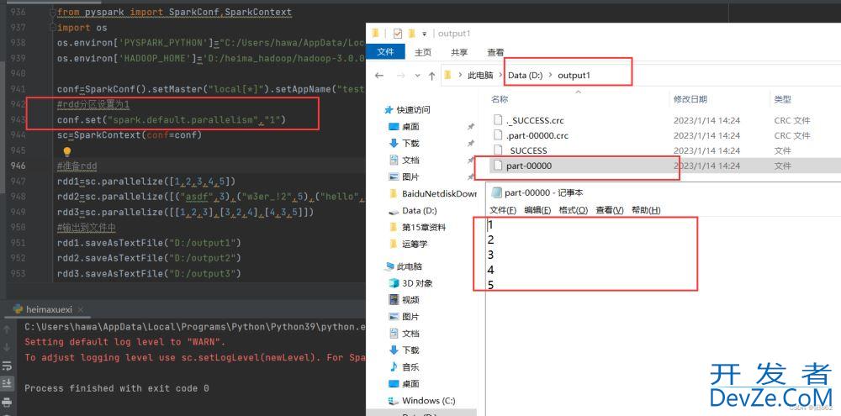Viewport: 841px width, 416px height.
Task: Sort files by the 类型 column header
Action: 783,99
